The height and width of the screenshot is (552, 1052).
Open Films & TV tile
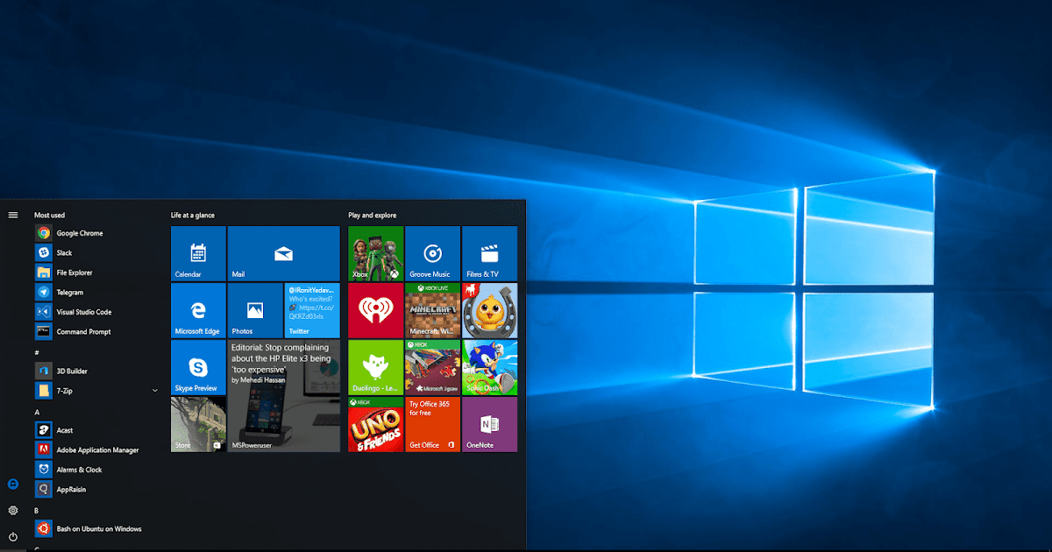tap(489, 253)
